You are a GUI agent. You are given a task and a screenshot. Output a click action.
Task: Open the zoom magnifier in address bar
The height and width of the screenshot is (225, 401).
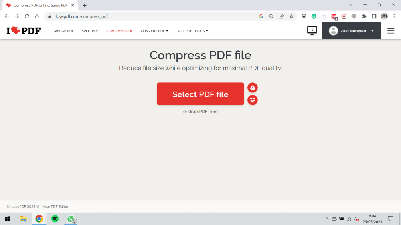(271, 16)
